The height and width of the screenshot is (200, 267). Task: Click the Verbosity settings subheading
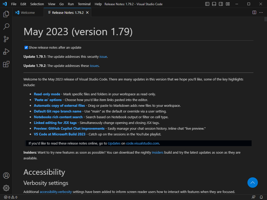46,183
